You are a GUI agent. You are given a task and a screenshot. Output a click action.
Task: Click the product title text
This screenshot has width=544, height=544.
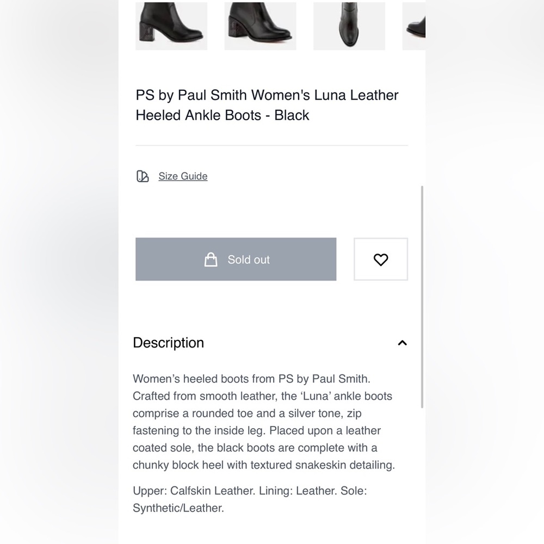267,105
